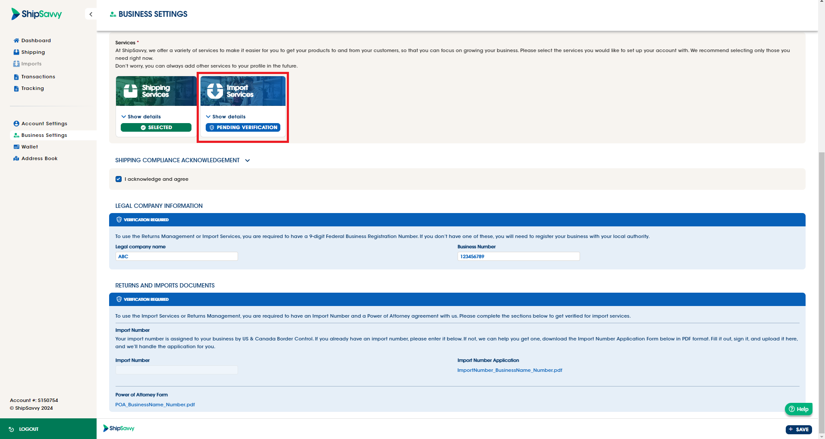The image size is (825, 439).
Task: Toggle the I acknowledge and agree checkbox
Action: pyautogui.click(x=119, y=179)
